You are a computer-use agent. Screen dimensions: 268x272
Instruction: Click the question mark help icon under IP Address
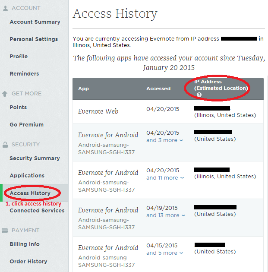(199, 95)
